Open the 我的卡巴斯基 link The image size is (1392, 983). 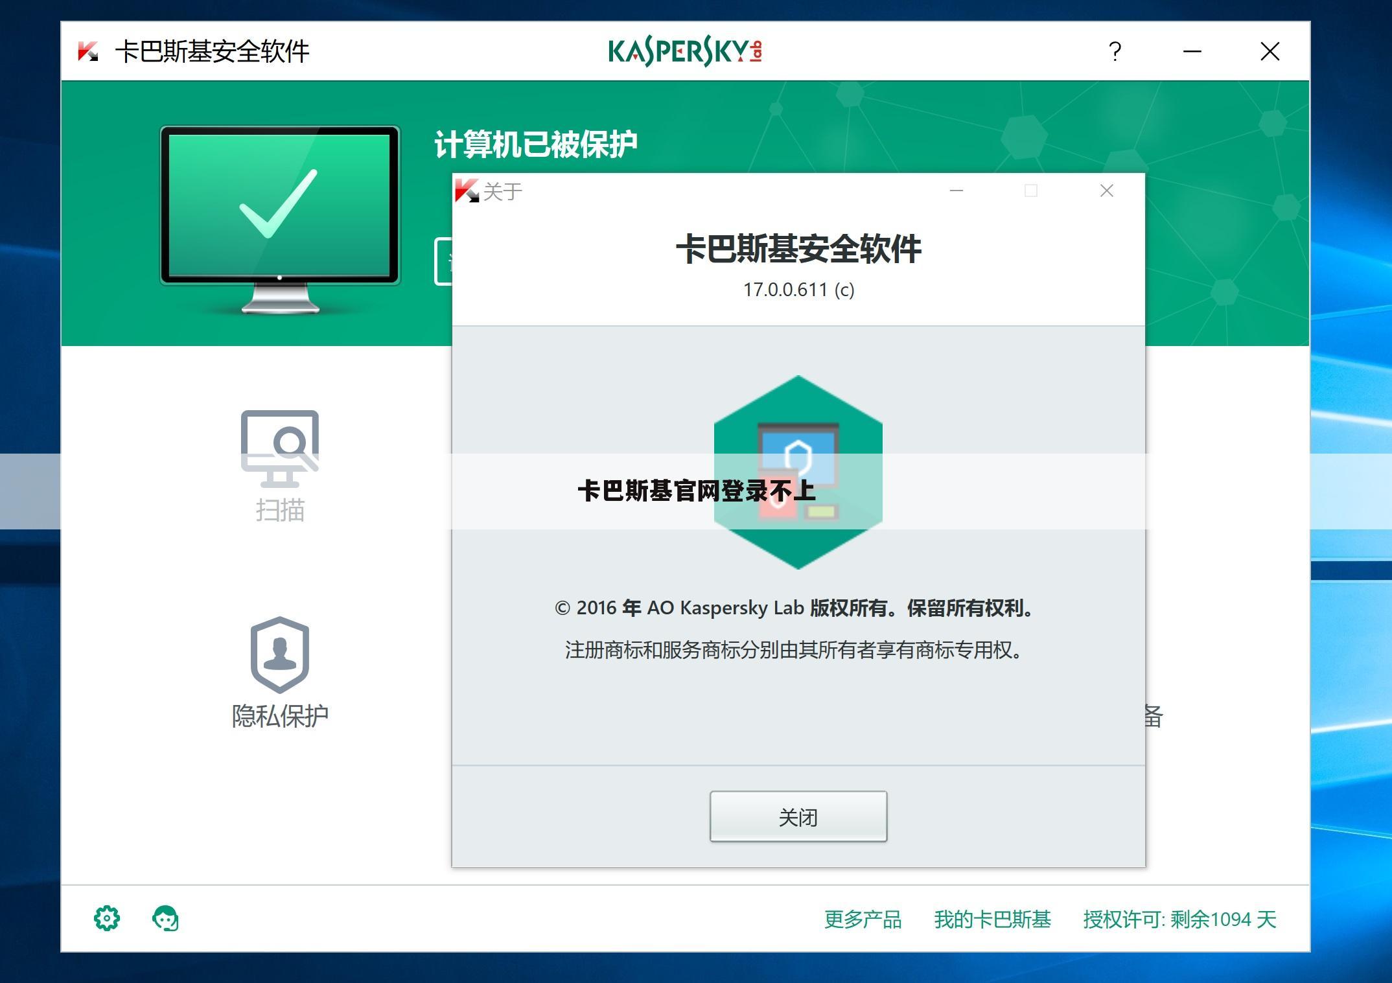coord(992,919)
